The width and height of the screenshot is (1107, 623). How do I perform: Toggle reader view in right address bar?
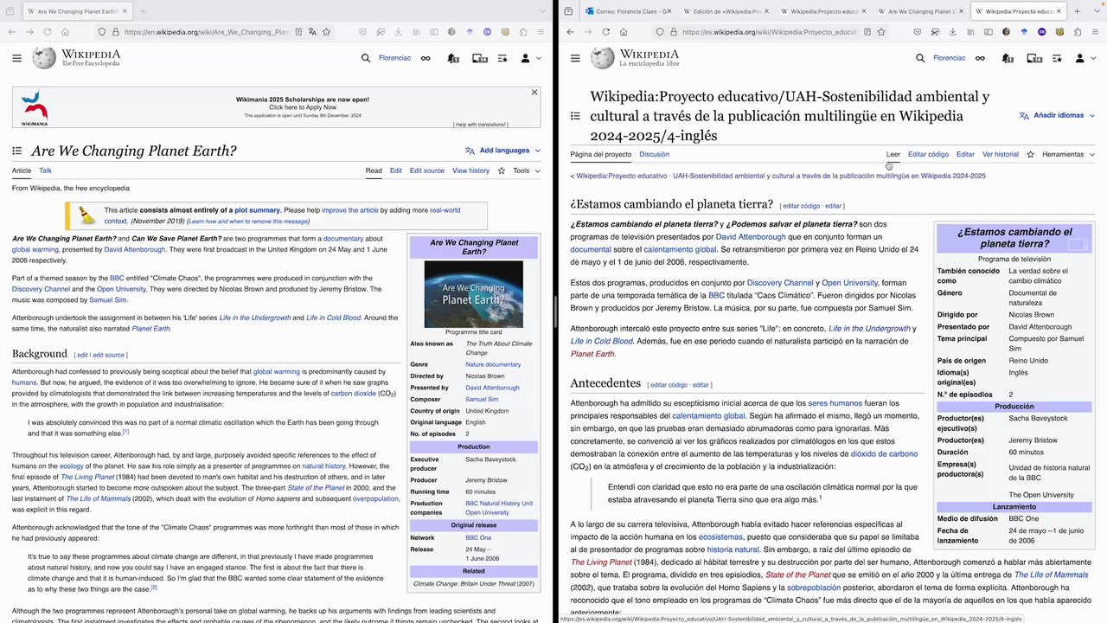click(867, 32)
